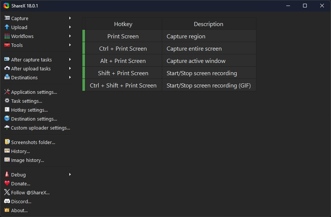331x217 pixels.
Task: Expand the Debug submenu
Action: 70,175
